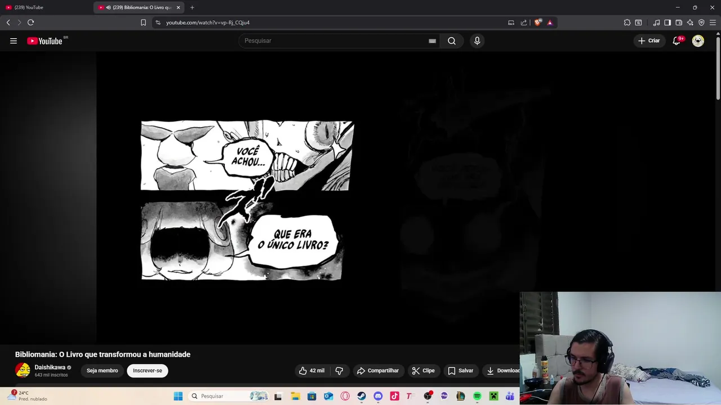Viewport: 721px width, 405px height.
Task: Open Brave Shields lion icon
Action: click(538, 22)
